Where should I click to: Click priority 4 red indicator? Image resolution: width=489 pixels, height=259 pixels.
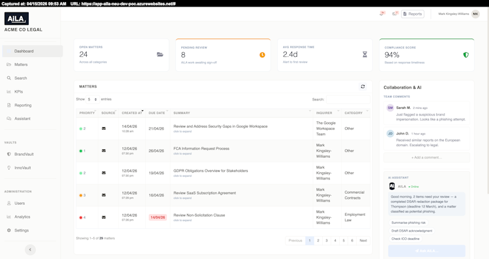(81, 217)
